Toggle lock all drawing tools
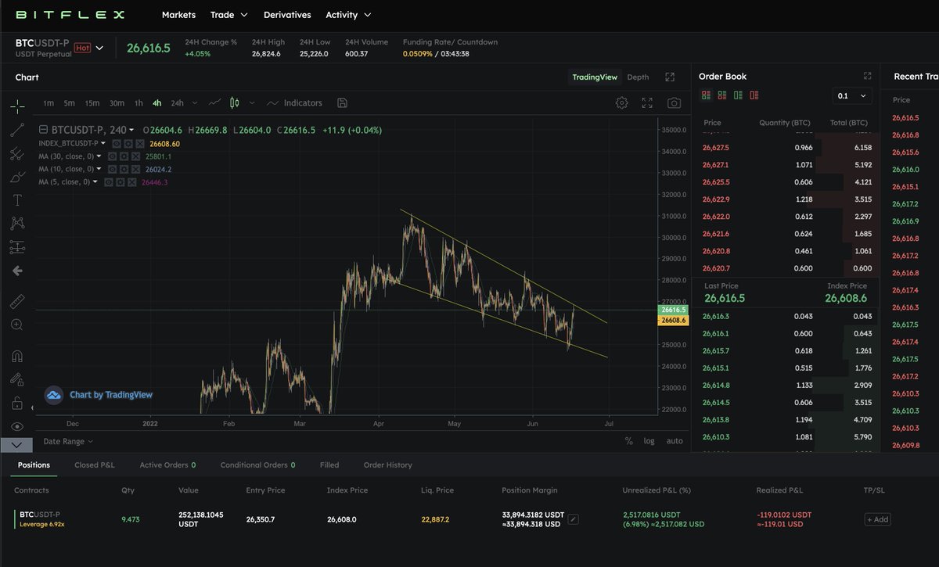939x567 pixels. tap(17, 403)
